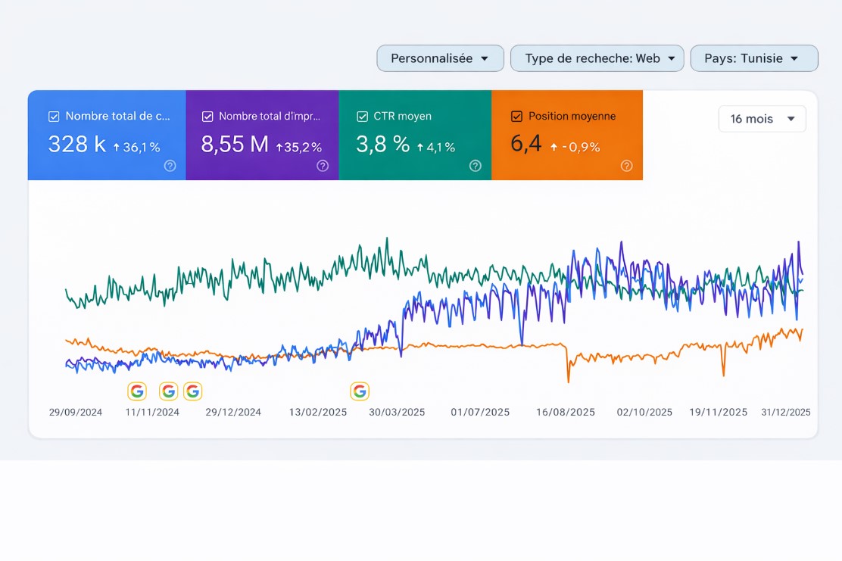Open the Personnalisée filter dropdown
Image resolution: width=842 pixels, height=561 pixels.
point(440,58)
